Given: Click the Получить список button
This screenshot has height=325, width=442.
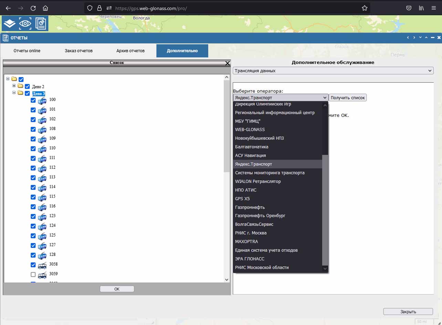Looking at the screenshot, I should coord(348,98).
